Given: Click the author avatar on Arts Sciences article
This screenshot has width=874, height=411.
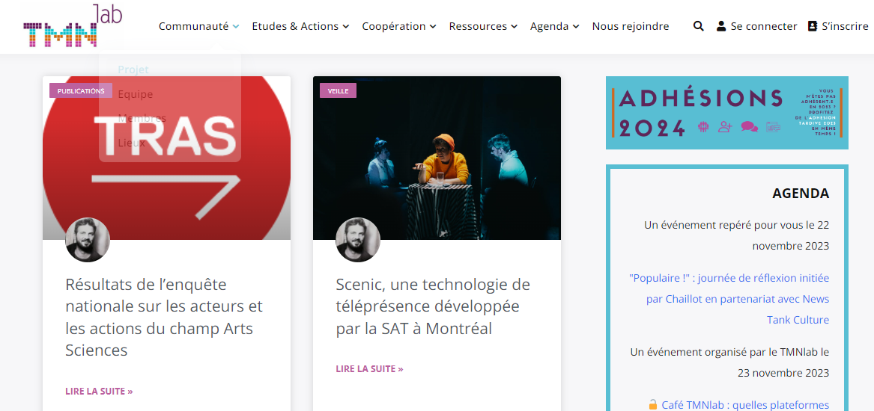Looking at the screenshot, I should click(88, 240).
